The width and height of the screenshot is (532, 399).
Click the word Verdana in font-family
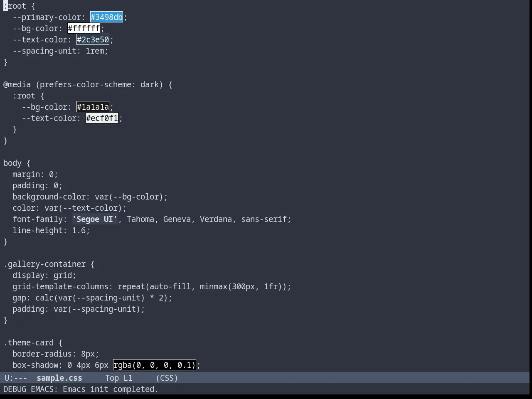tap(216, 219)
